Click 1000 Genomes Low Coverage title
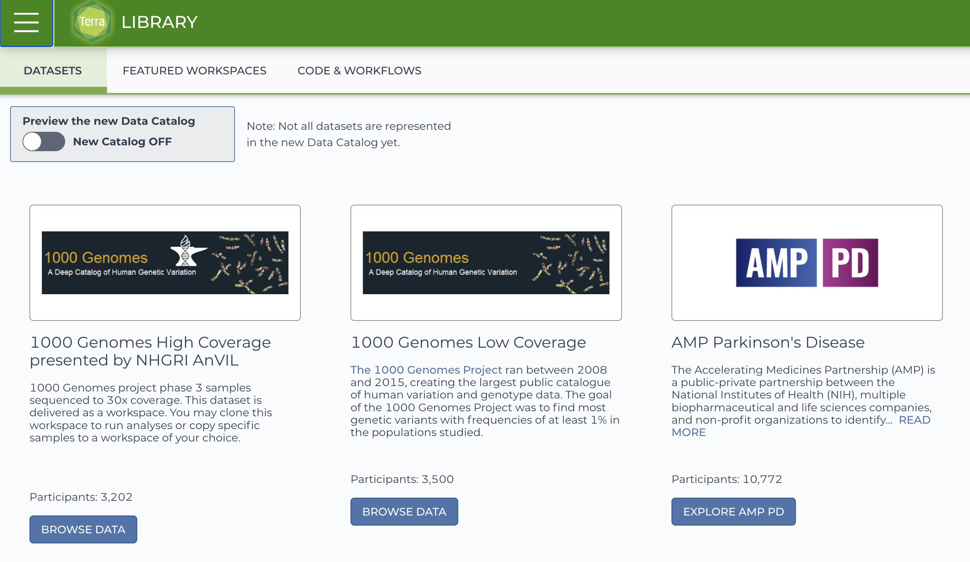 click(468, 342)
